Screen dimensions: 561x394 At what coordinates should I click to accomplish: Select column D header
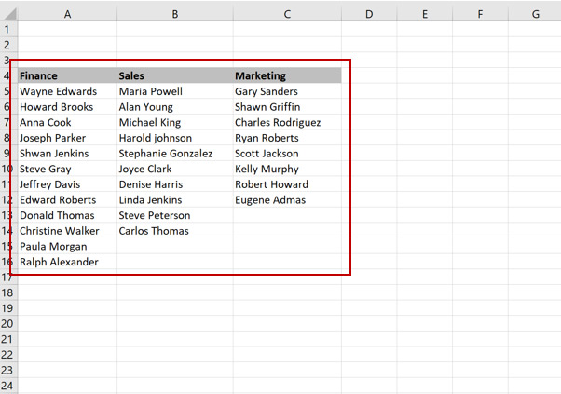coord(369,14)
